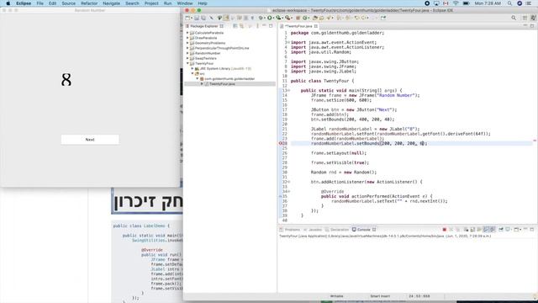Image resolution: width=538 pixels, height=303 pixels.
Task: Minimize the editor area
Action: pyautogui.click(x=525, y=26)
